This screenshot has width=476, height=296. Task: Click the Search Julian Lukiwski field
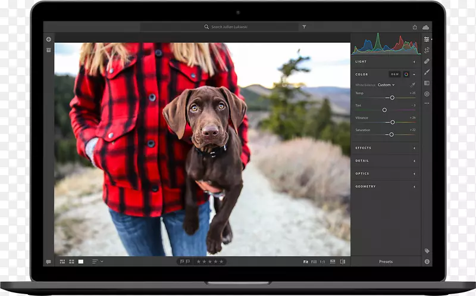tap(220, 27)
